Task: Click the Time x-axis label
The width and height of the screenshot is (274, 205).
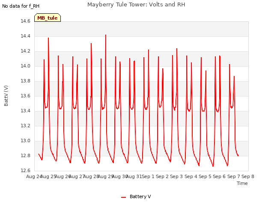Action: (242, 183)
